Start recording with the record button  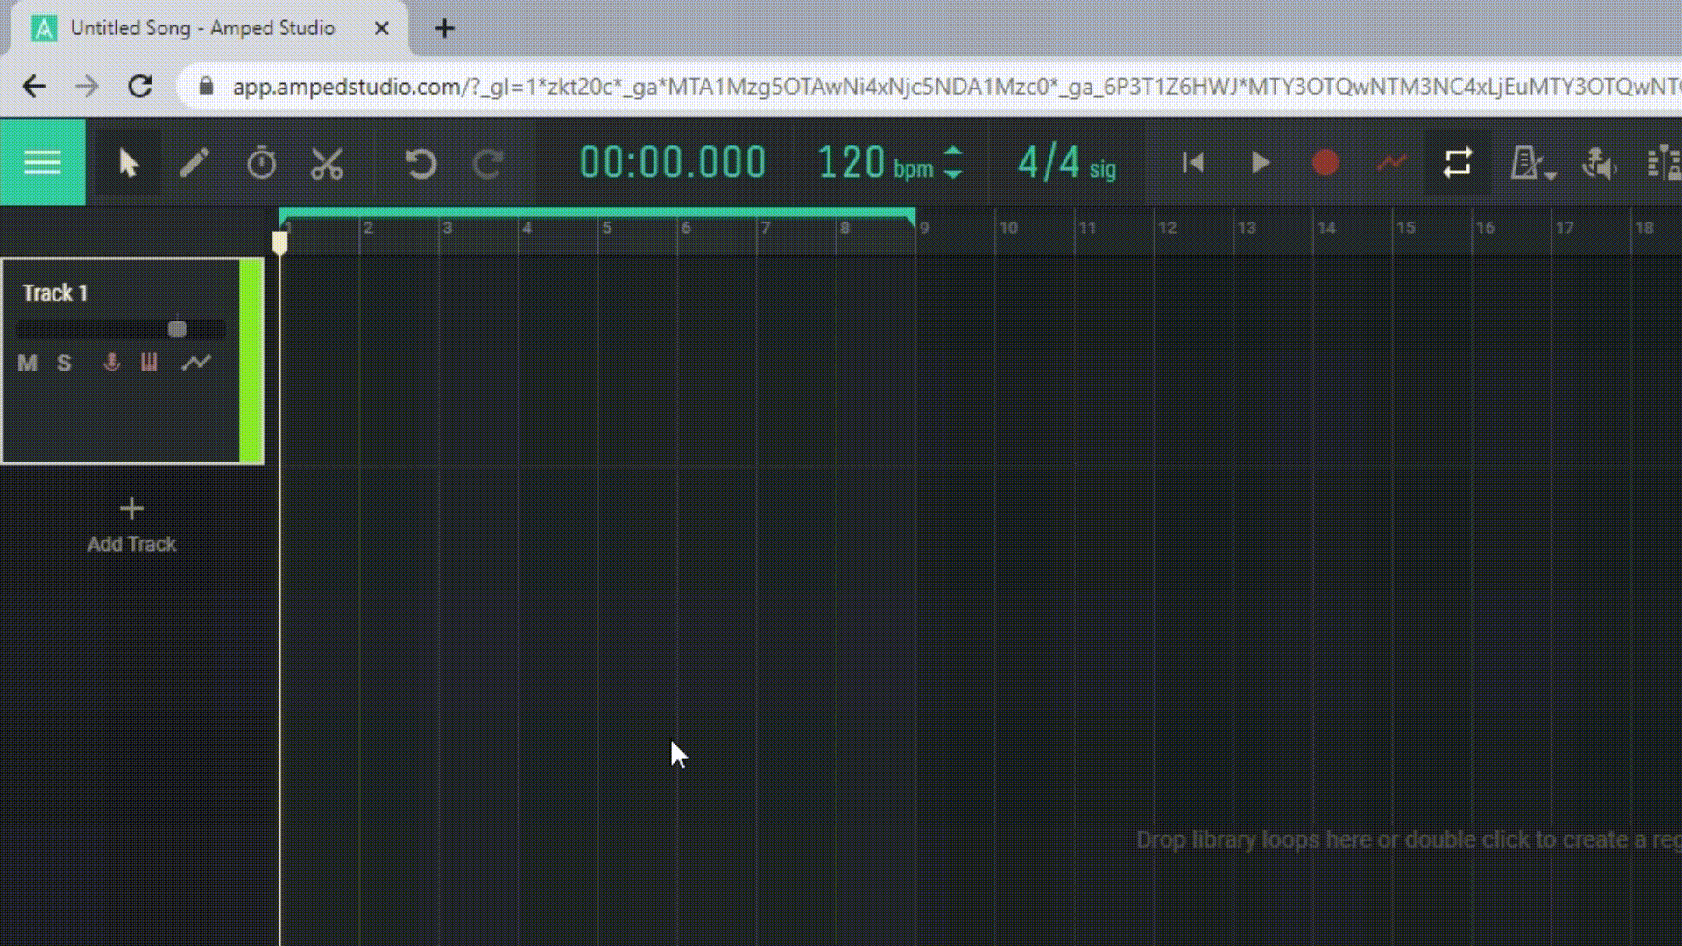click(x=1325, y=163)
